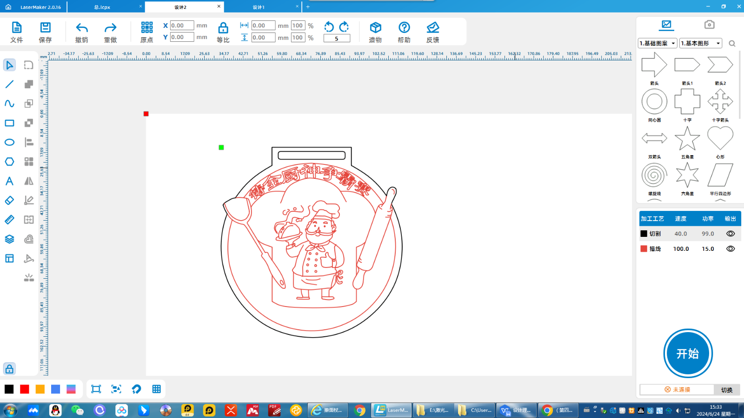Click the undo (撤销) icon
Viewport: 744px width, 418px height.
click(82, 32)
